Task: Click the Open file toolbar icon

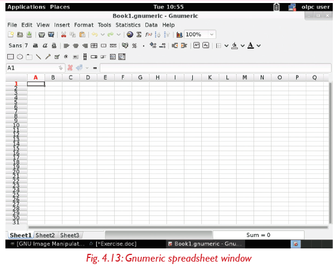Action: point(20,34)
